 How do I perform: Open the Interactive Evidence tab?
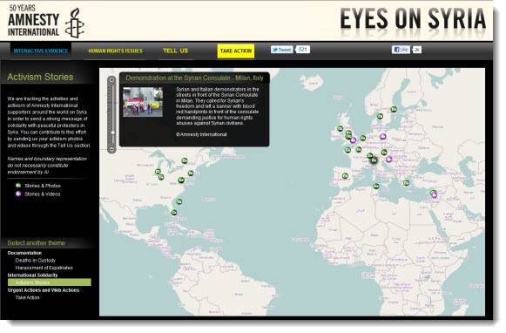pyautogui.click(x=41, y=51)
